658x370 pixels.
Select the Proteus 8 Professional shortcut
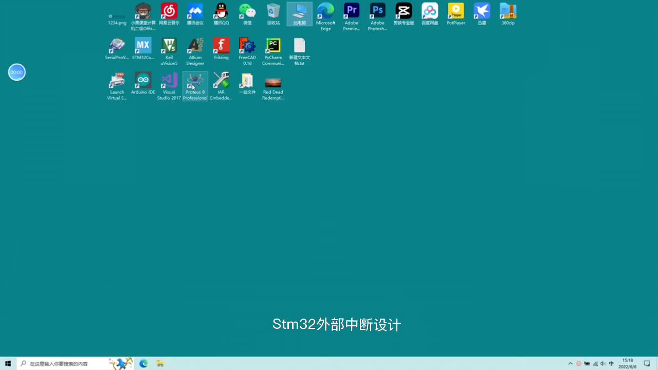195,86
